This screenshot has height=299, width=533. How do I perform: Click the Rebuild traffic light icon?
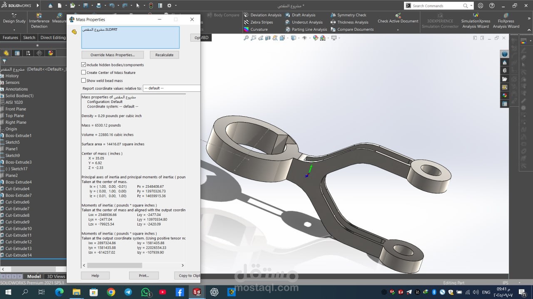pyautogui.click(x=150, y=6)
